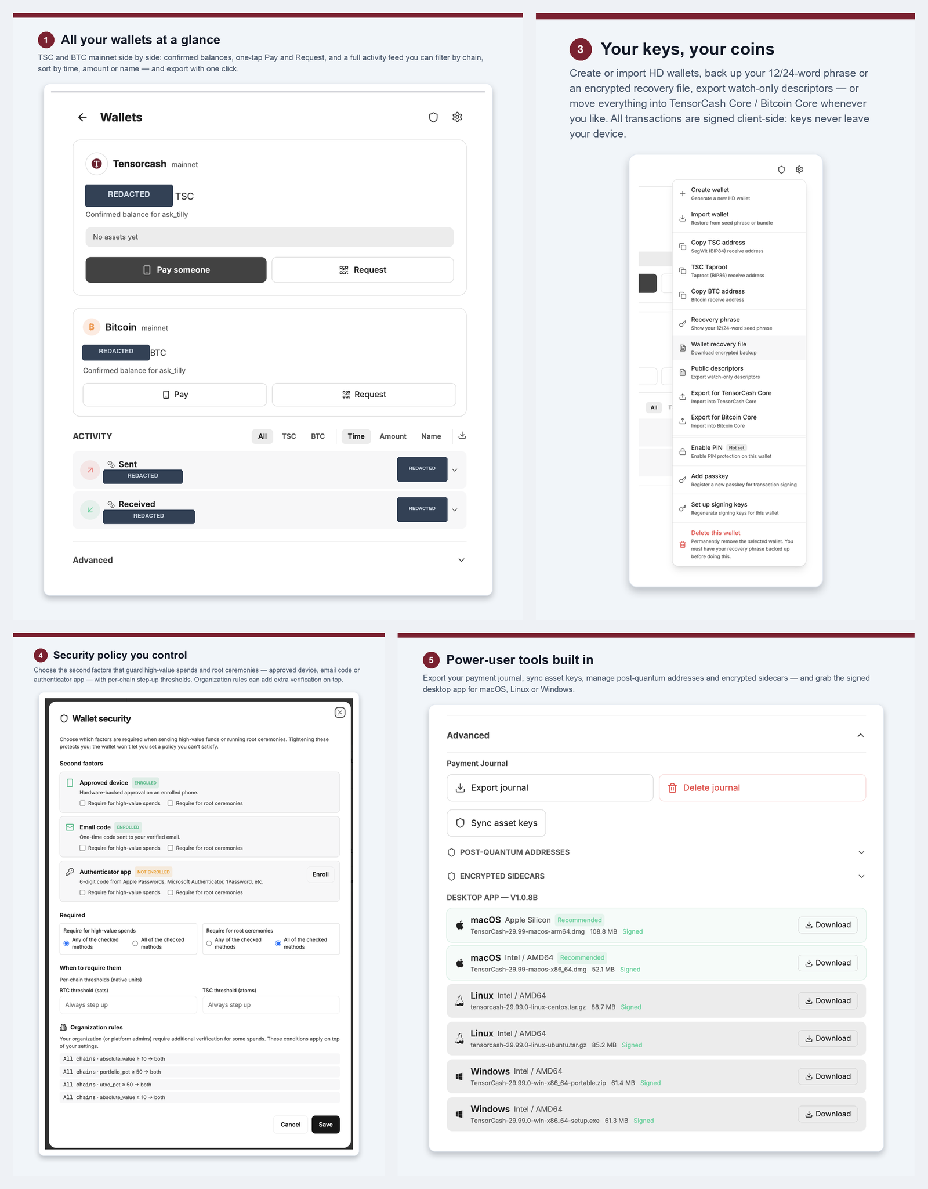Click the plus icon beside Create wallet
The height and width of the screenshot is (1189, 928).
point(683,194)
